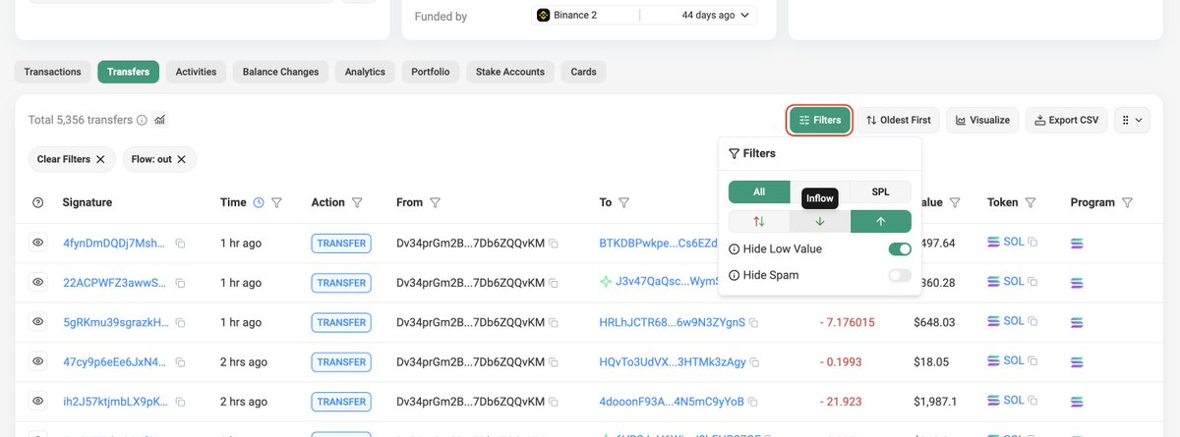Click the Binance logo in Funded by
The height and width of the screenshot is (437, 1180).
pyautogui.click(x=543, y=16)
